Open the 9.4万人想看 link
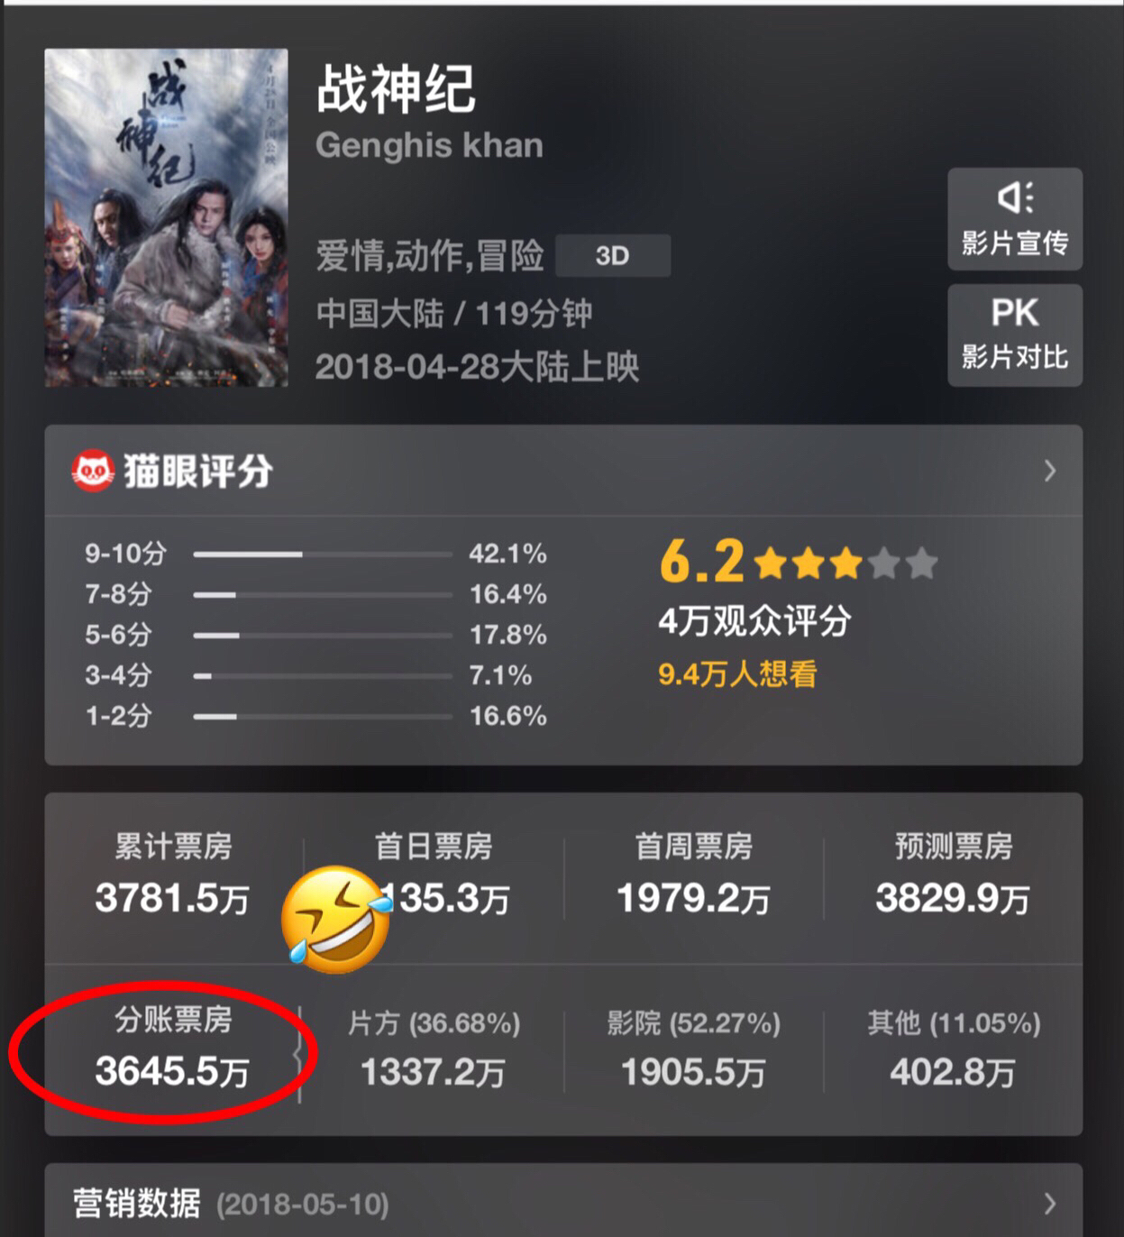The height and width of the screenshot is (1237, 1124). [x=737, y=673]
